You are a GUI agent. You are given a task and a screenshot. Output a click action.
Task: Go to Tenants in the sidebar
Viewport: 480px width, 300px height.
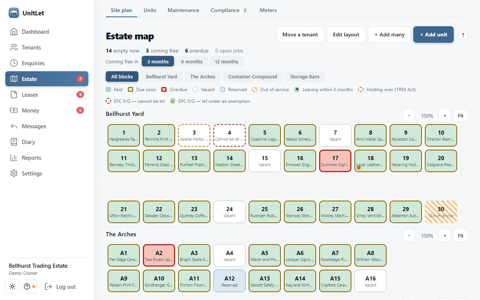[47, 48]
